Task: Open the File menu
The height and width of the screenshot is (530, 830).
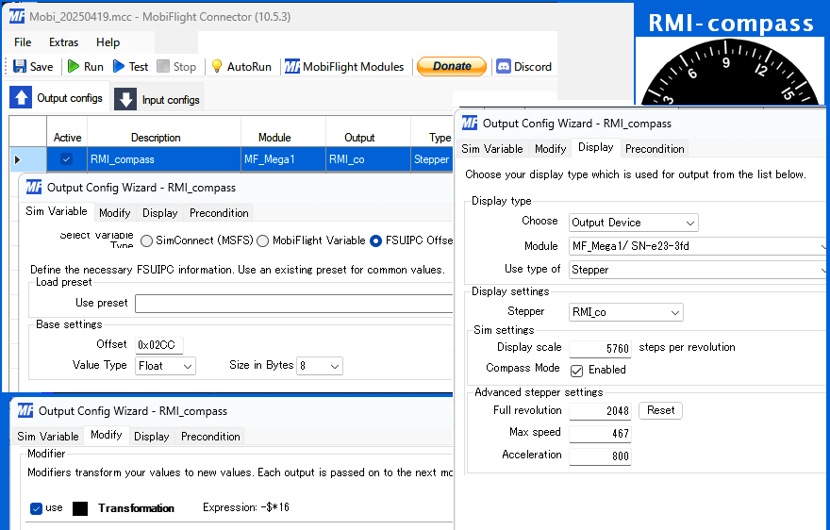Action: [23, 42]
